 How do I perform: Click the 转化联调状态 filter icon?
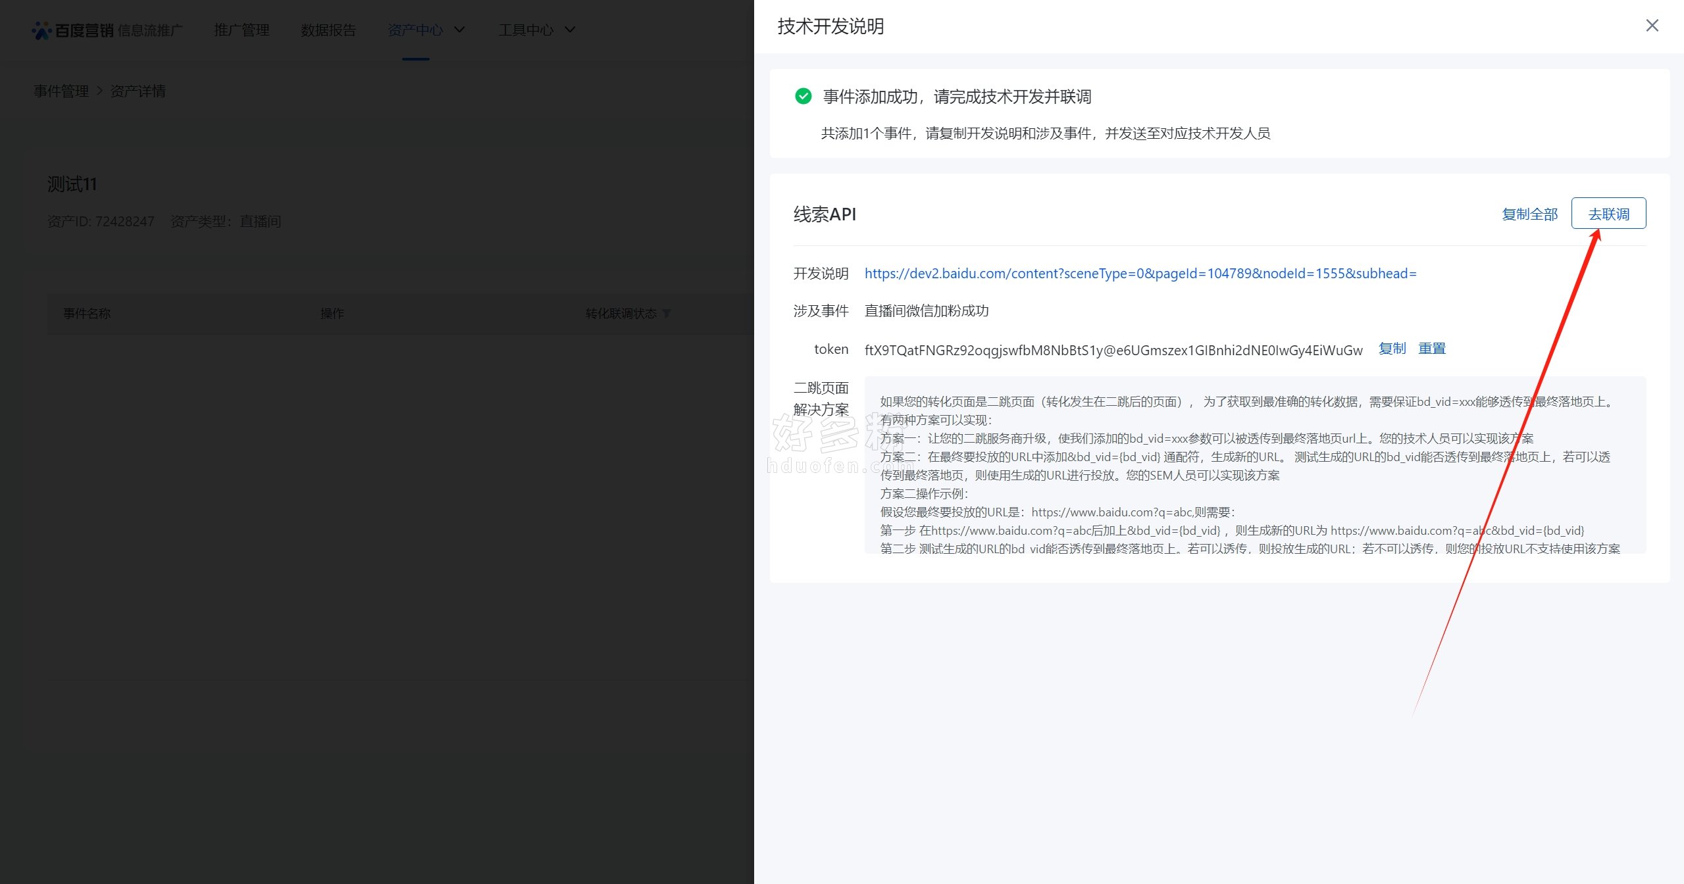coord(667,314)
